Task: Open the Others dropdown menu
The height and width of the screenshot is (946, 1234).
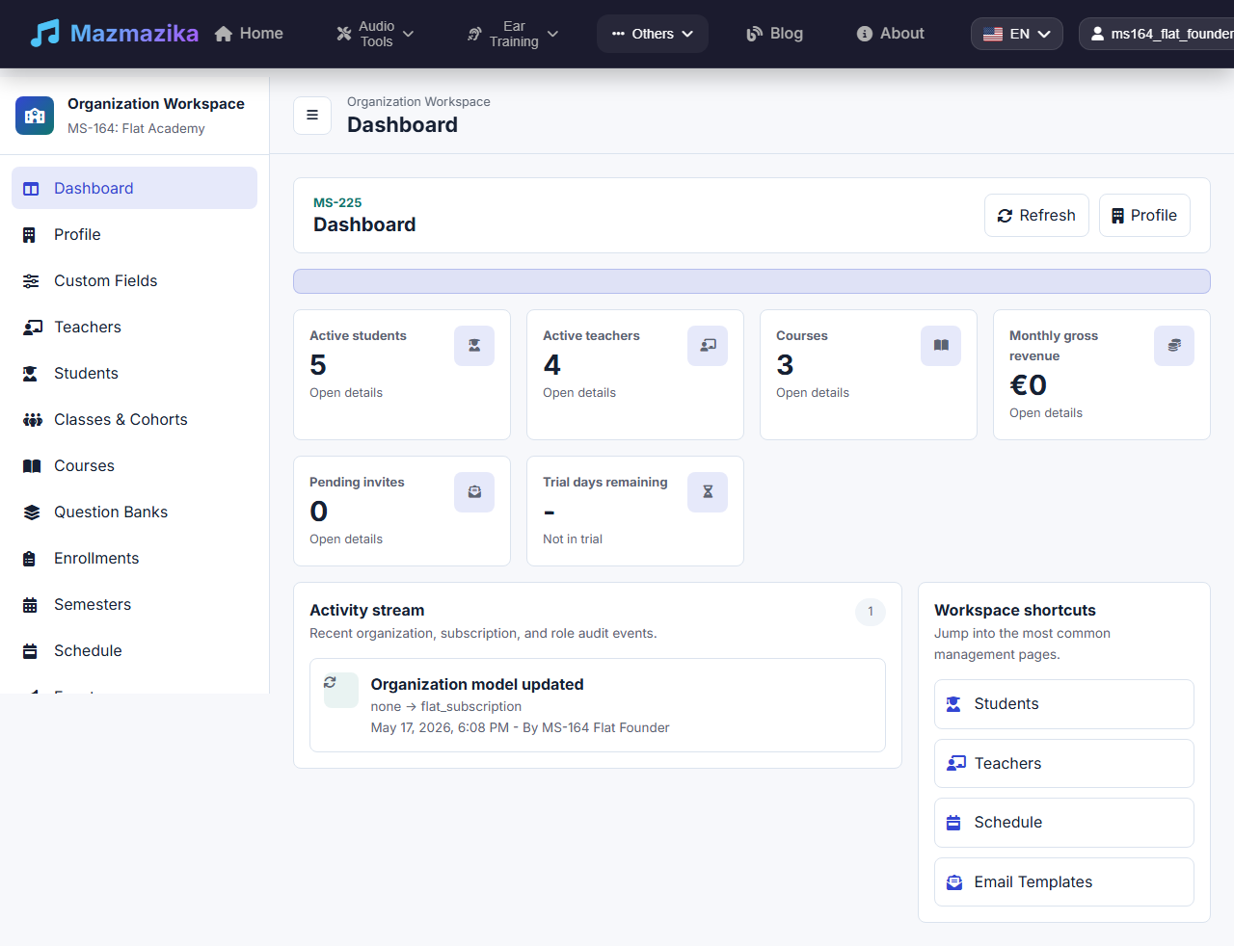Action: [x=653, y=34]
